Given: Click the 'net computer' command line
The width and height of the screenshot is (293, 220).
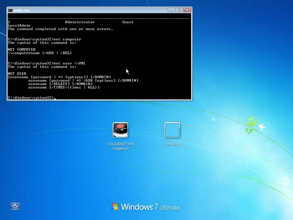Looking at the screenshot, I should tap(44, 39).
